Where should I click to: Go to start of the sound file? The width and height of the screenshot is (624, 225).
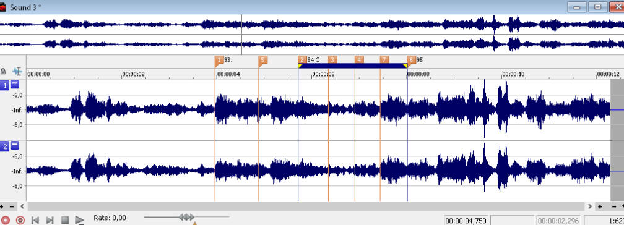coord(35,220)
